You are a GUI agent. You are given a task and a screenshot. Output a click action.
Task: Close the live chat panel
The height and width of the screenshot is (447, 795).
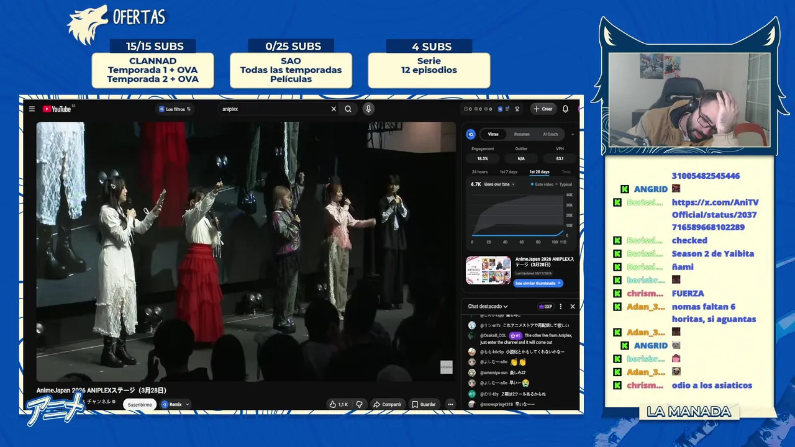click(573, 306)
